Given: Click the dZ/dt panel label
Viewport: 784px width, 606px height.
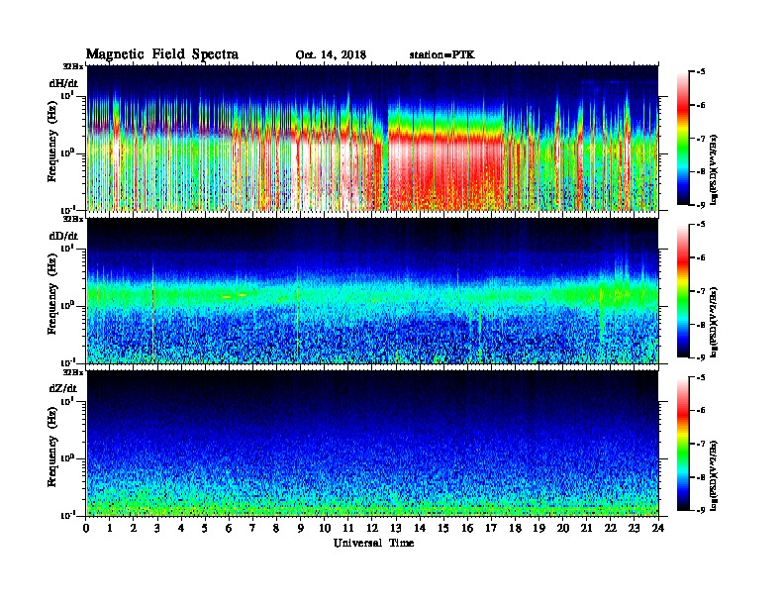Looking at the screenshot, I should [63, 388].
